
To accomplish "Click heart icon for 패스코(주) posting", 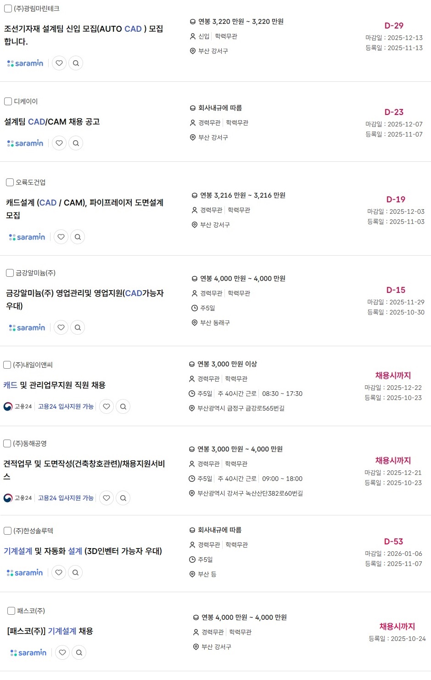I will [62, 652].
